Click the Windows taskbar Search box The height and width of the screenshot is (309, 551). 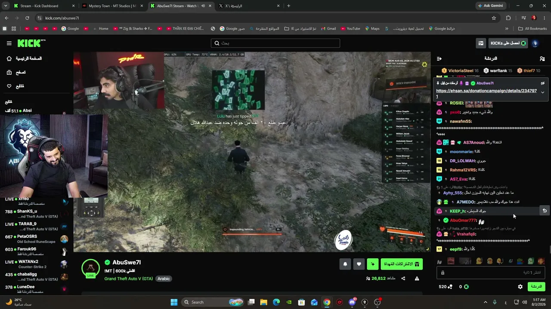coord(213,302)
